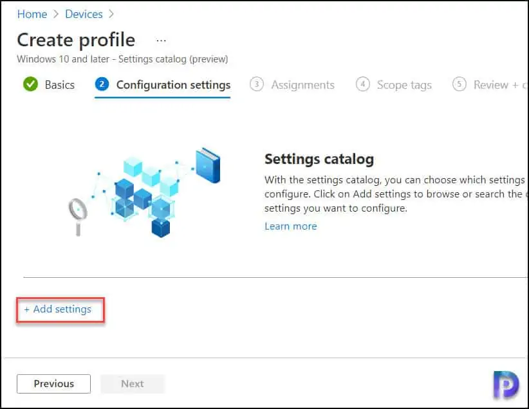Image resolution: width=529 pixels, height=409 pixels.
Task: Open the Review + create step tab
Action: click(x=490, y=85)
